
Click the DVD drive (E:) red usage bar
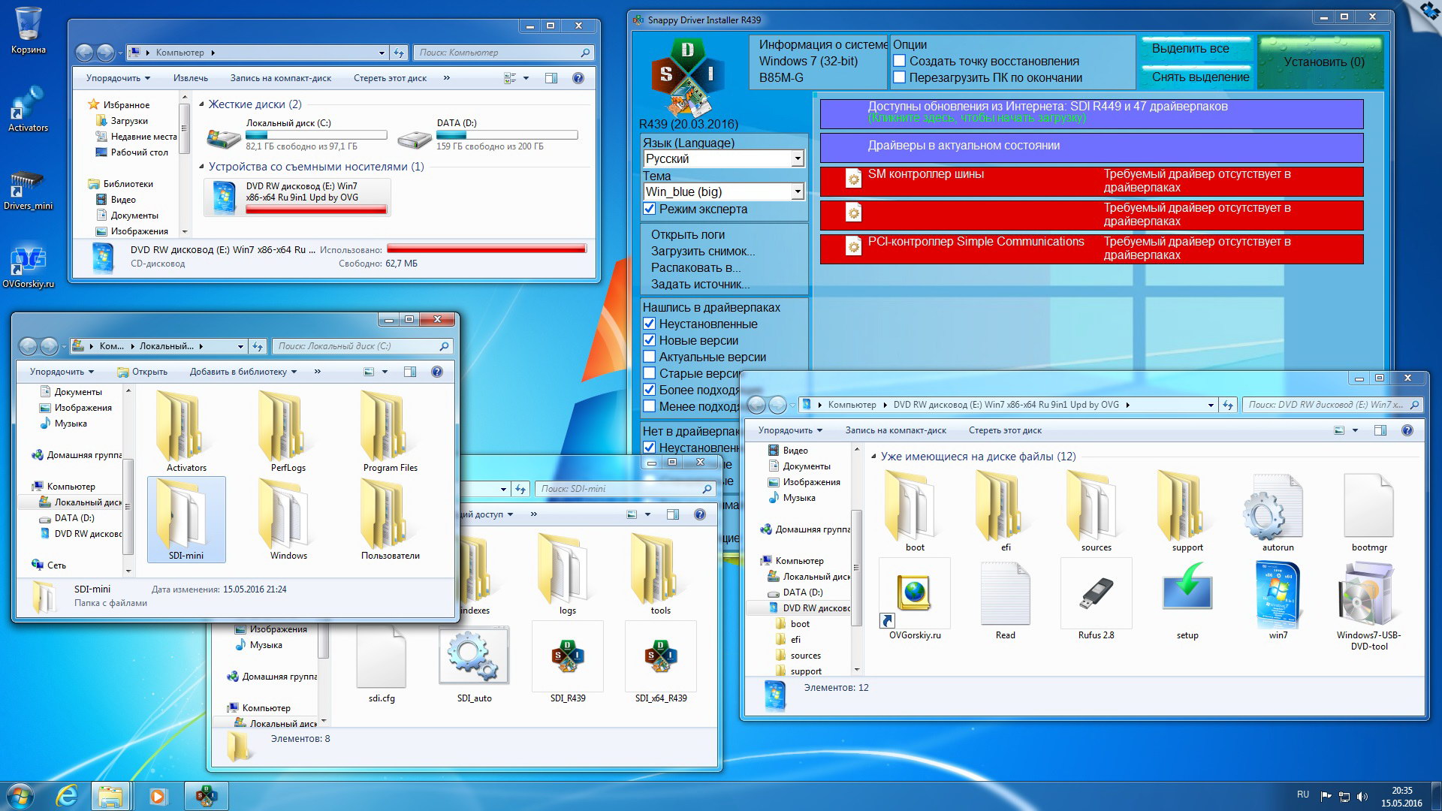(316, 210)
